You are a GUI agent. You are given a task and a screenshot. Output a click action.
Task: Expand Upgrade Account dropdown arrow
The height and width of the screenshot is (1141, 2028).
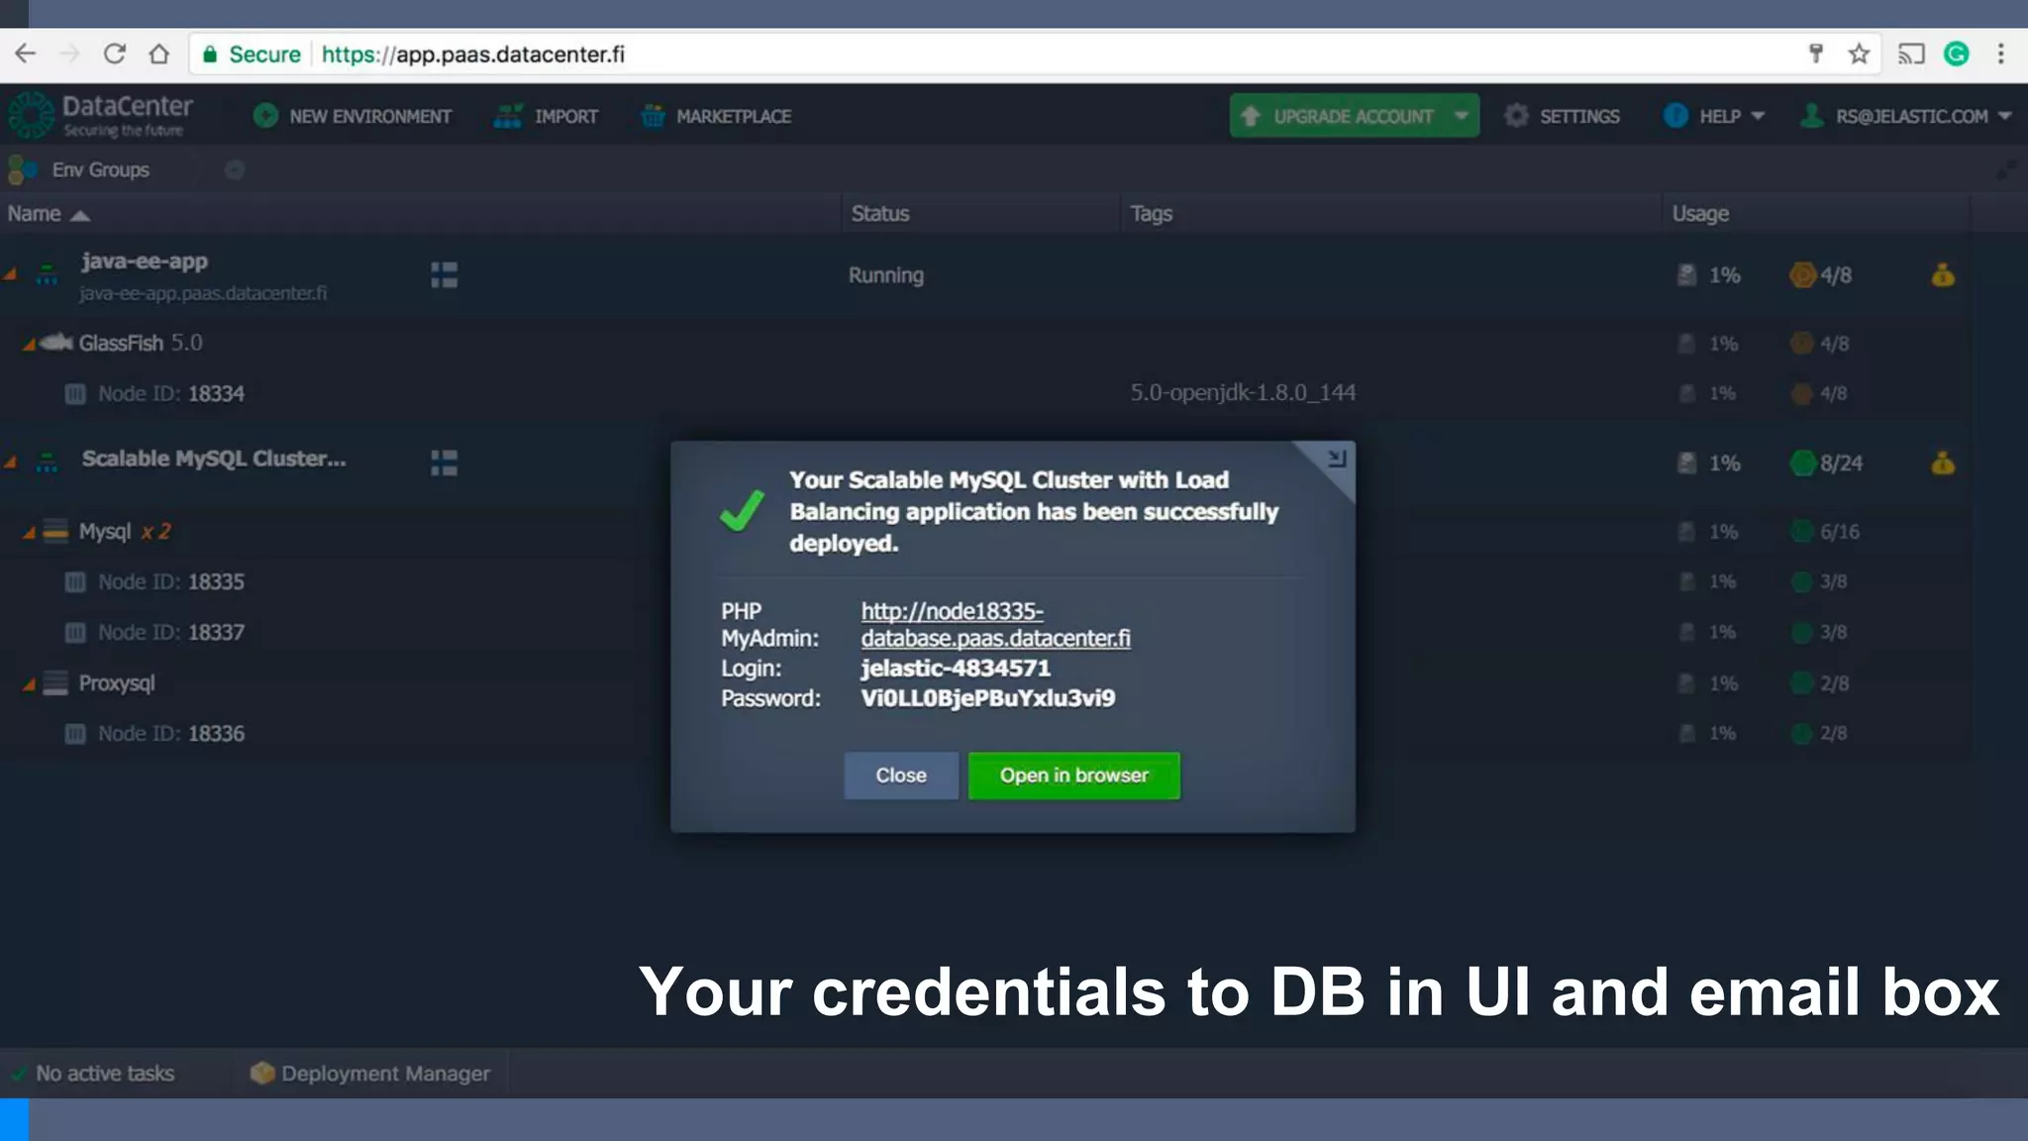1462,116
